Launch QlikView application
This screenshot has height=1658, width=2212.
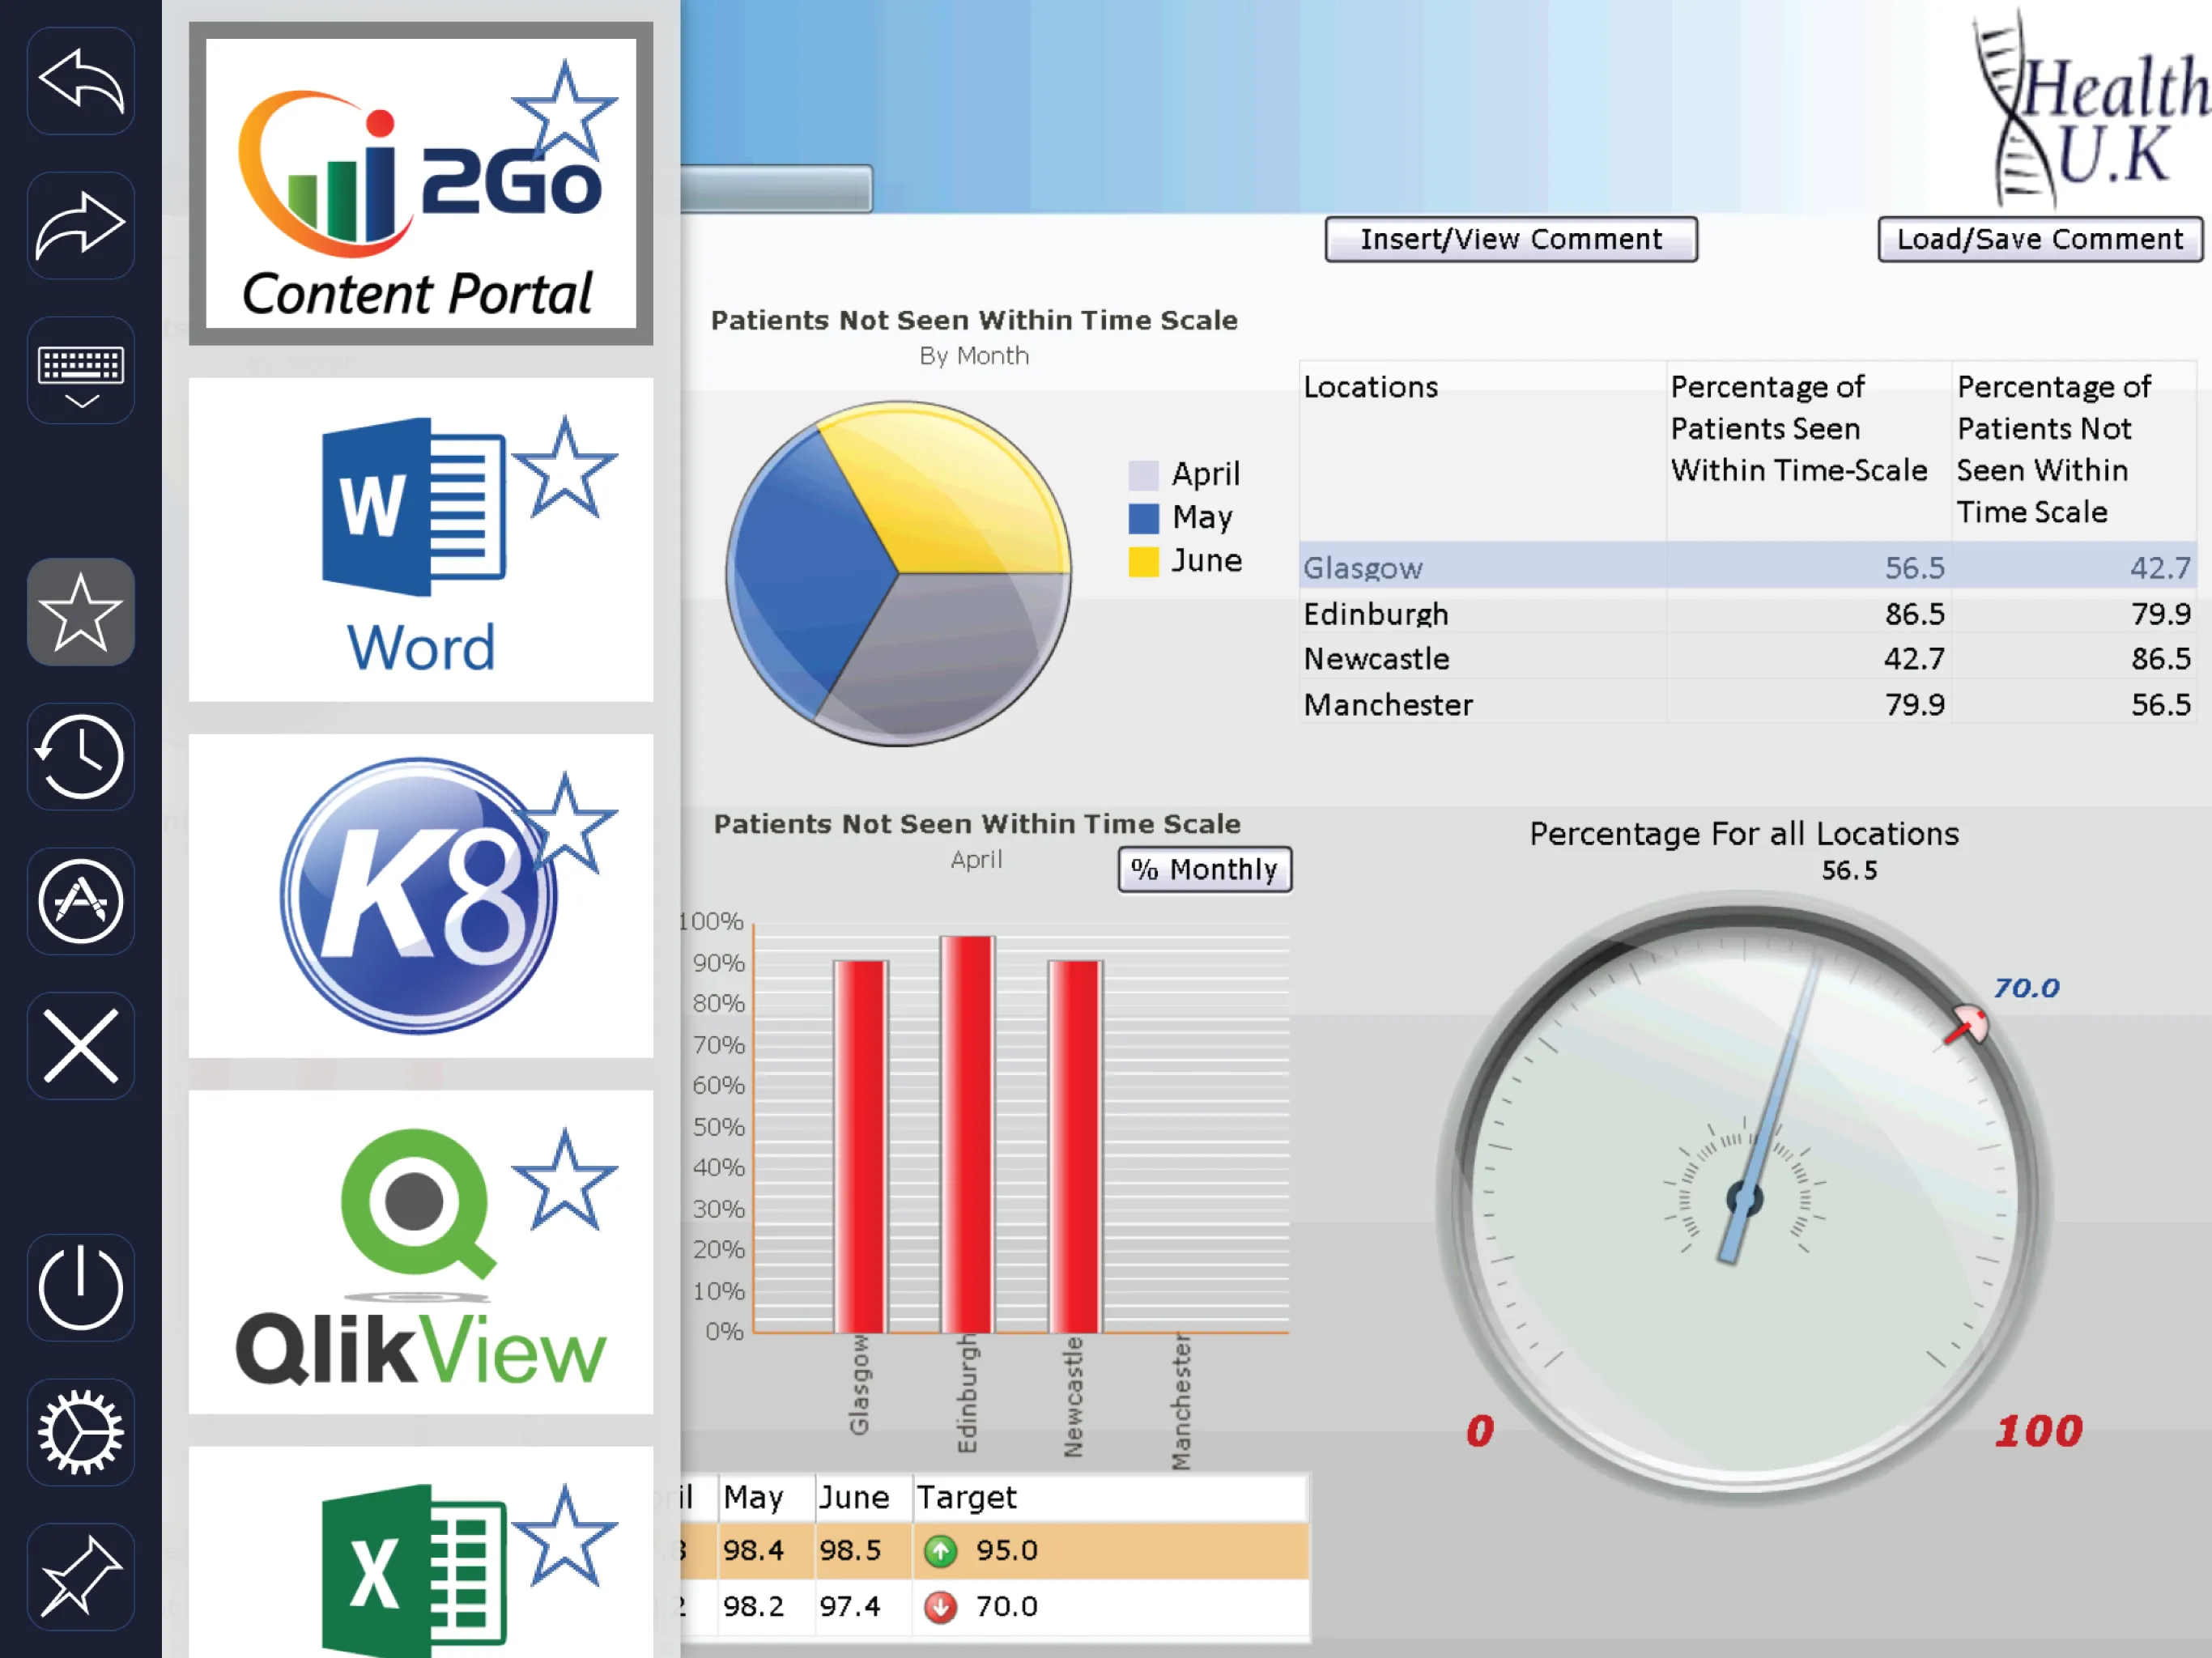pos(422,1254)
